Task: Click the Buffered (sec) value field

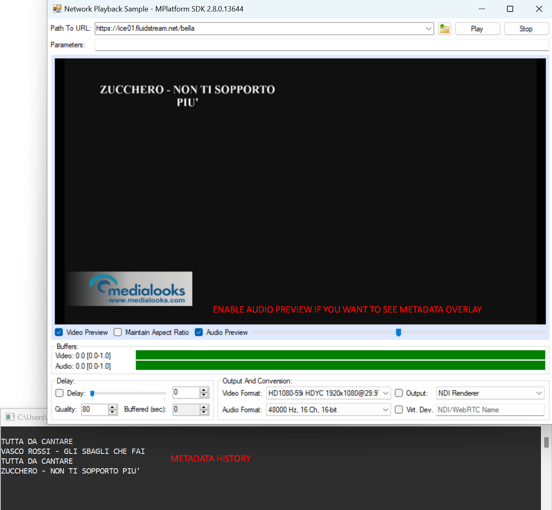Action: click(x=187, y=410)
